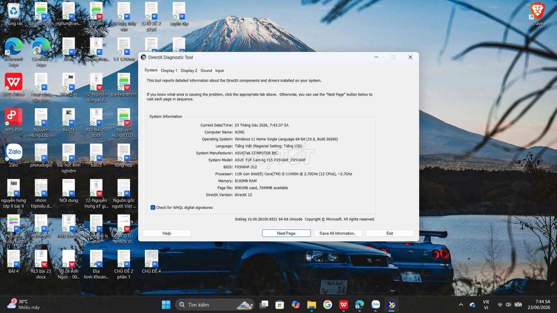The width and height of the screenshot is (557, 313).
Task: Open the clock and date flyout
Action: [539, 304]
